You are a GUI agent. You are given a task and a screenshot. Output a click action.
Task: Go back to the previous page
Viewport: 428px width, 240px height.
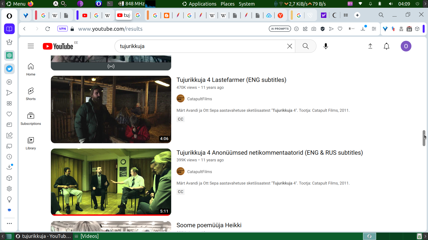[x=24, y=29]
